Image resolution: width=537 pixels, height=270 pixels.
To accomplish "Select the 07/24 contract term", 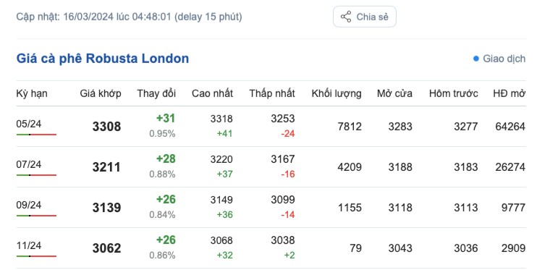I will point(29,164).
